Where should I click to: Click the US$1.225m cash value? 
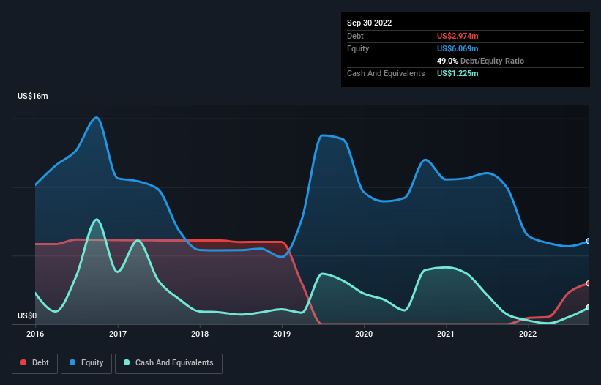(x=458, y=73)
